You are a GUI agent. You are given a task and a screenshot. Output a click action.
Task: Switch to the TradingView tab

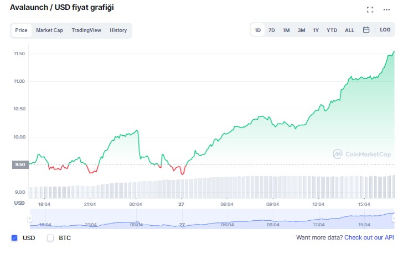tap(86, 30)
